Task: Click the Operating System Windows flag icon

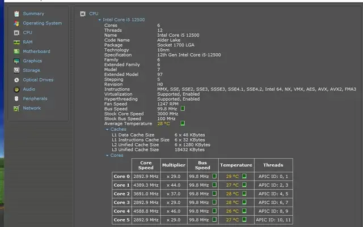Action: tap(16, 23)
